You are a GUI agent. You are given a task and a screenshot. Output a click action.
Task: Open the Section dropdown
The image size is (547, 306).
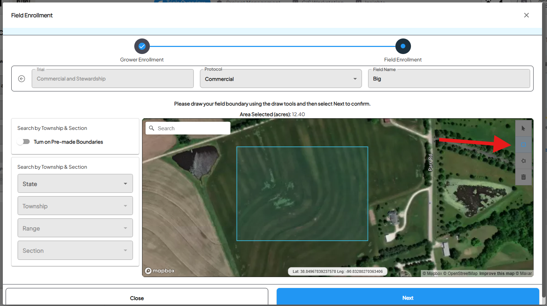[x=75, y=250]
